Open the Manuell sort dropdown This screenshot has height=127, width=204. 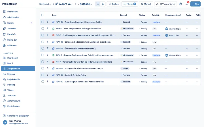(x=146, y=4)
